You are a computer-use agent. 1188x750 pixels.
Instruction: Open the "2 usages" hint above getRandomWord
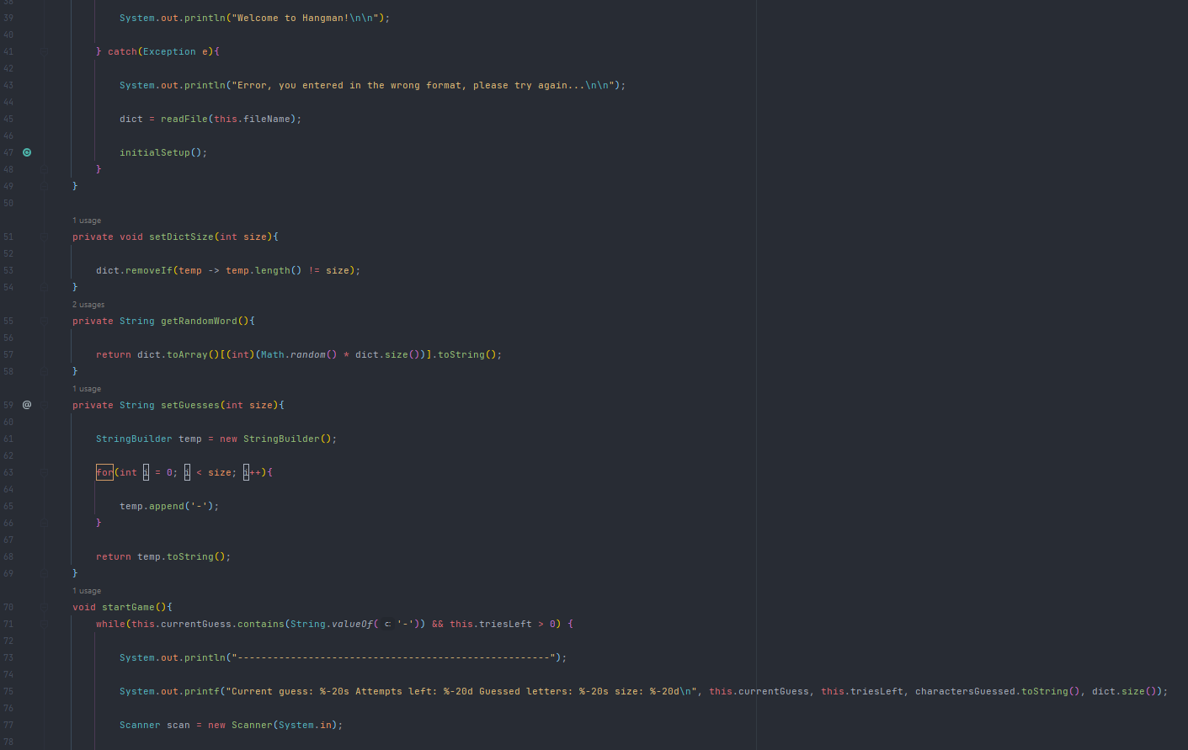click(x=88, y=304)
